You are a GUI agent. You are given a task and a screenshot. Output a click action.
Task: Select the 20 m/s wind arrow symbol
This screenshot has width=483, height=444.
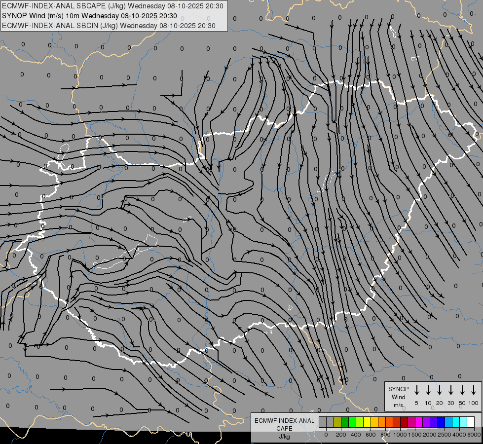click(x=440, y=390)
